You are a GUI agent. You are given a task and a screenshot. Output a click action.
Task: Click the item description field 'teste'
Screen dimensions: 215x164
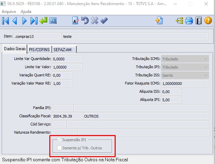(135, 36)
